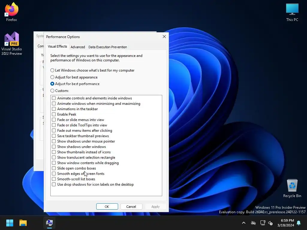Open the Windows Start menu
This screenshot has width=307, height=230.
10,223
